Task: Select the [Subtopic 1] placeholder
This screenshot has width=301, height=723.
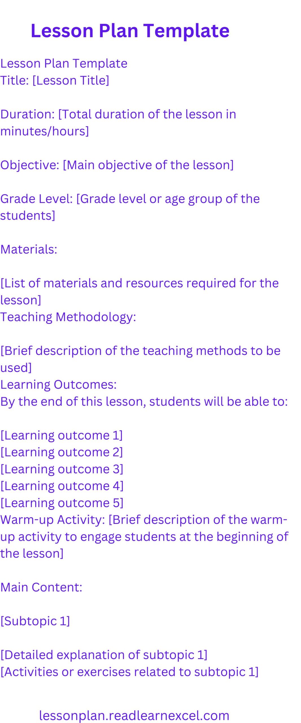Action: tap(35, 621)
